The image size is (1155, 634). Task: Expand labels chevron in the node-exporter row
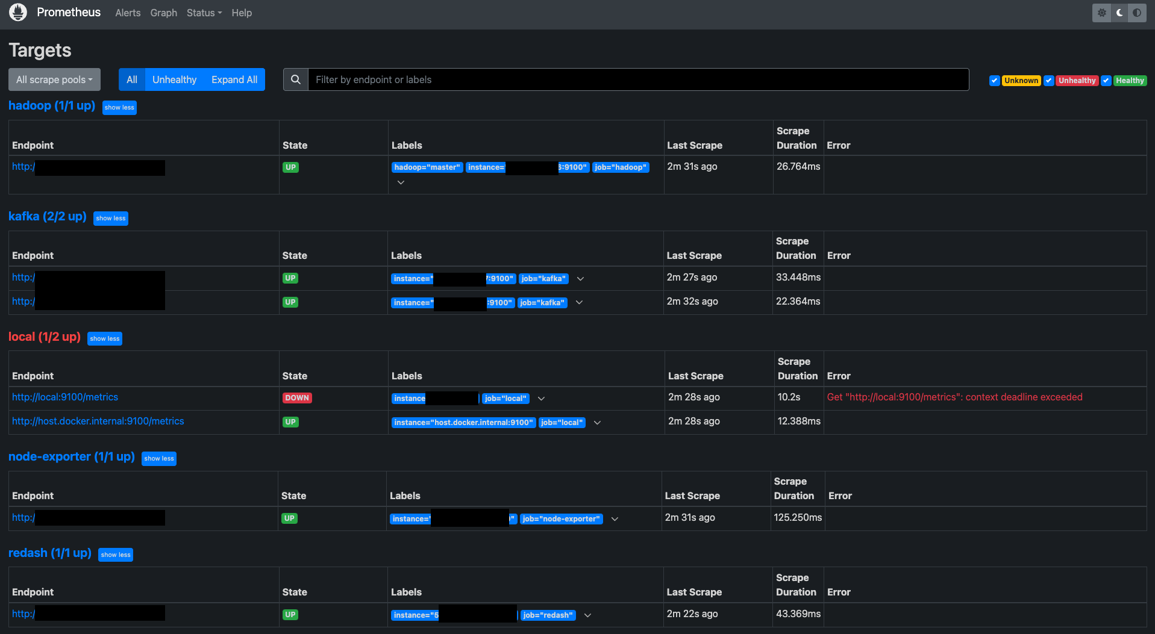[615, 519]
